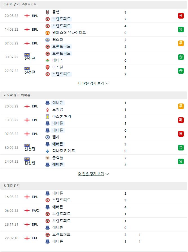This screenshot has height=252, width=188.
Task: Click the Fulham club crest icon
Action: click(48, 12)
